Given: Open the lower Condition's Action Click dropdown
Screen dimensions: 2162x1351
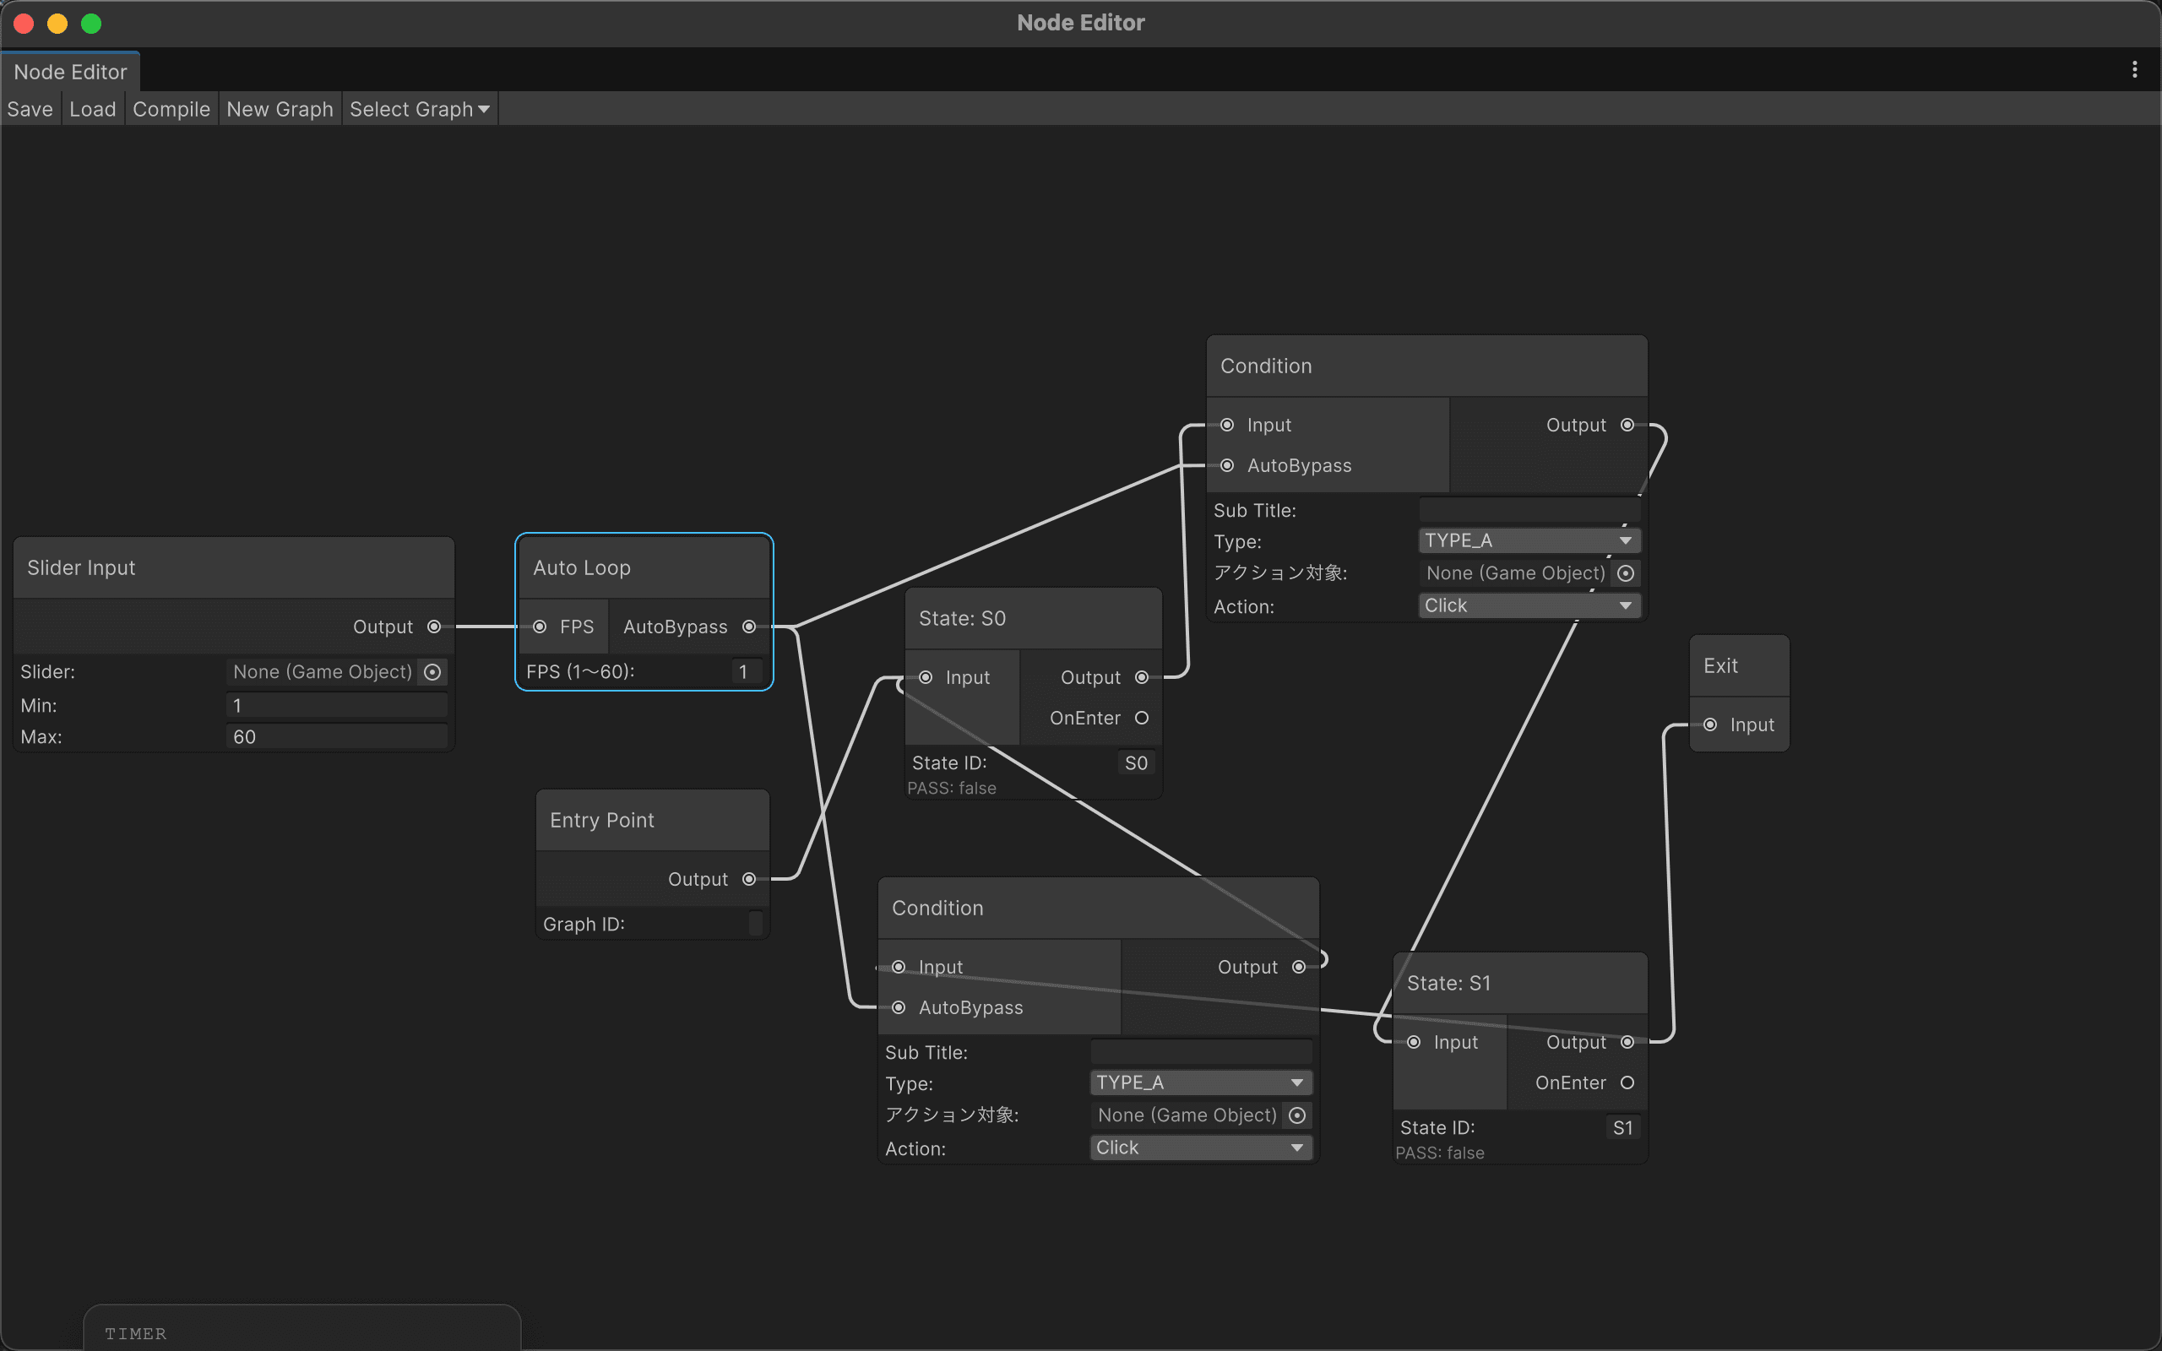Looking at the screenshot, I should pyautogui.click(x=1201, y=1148).
